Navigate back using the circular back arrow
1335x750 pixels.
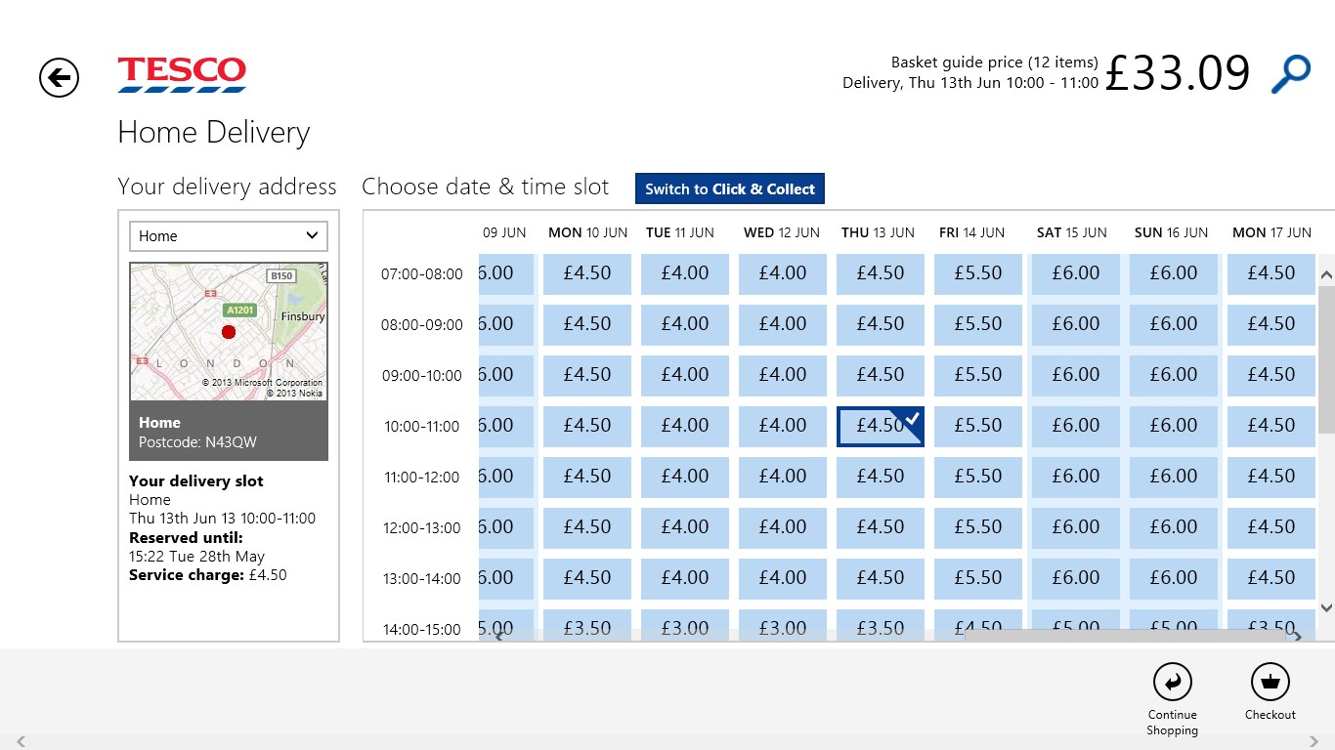[x=58, y=77]
